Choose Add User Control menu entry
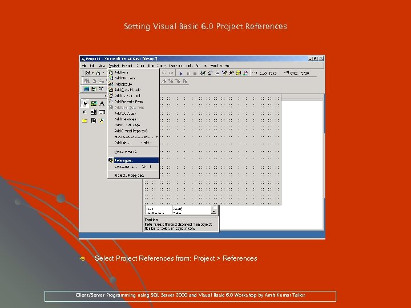Image resolution: width=411 pixels, height=308 pixels. coord(133,96)
